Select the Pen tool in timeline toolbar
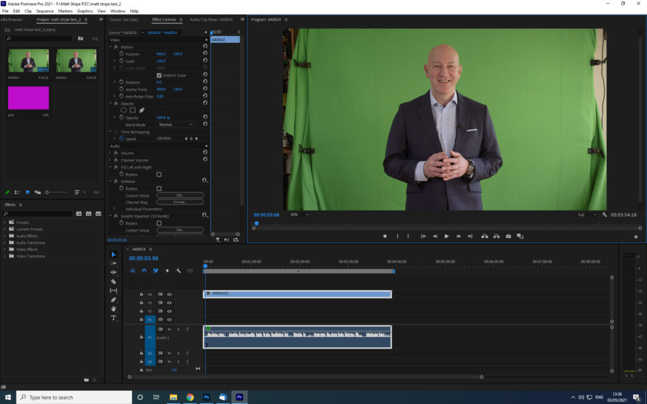Viewport: 647px width, 404px height. coord(114,300)
